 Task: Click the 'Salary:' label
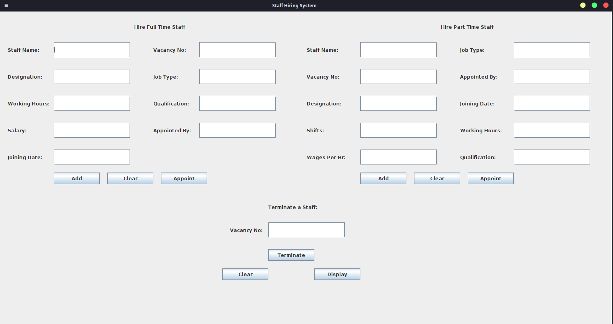coord(17,131)
